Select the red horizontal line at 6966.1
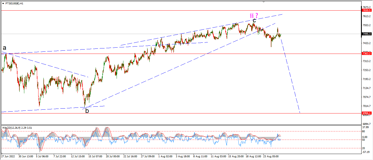Image resolution: width=373 pixels, height=160 pixels. point(180,113)
